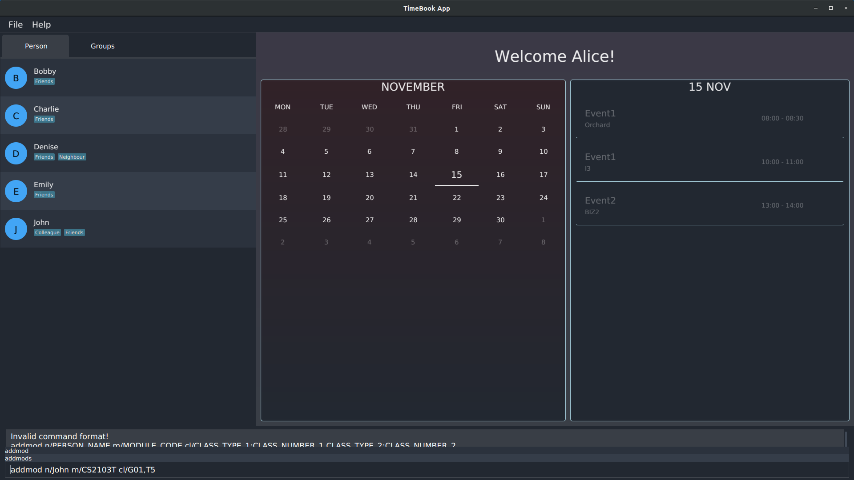Image resolution: width=854 pixels, height=480 pixels.
Task: Select highlighted date 15 in calendar
Action: point(456,175)
